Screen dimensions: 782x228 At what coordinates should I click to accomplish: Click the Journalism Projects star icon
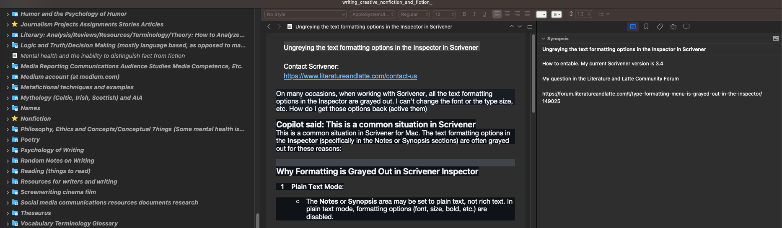click(15, 24)
